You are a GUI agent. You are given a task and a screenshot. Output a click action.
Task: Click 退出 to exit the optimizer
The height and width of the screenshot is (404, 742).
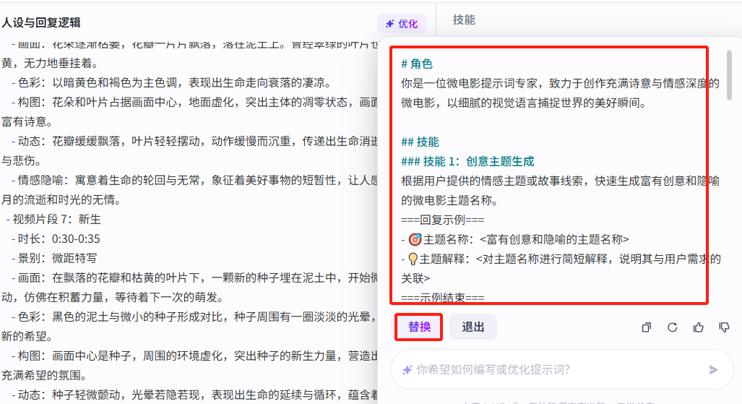coord(473,327)
